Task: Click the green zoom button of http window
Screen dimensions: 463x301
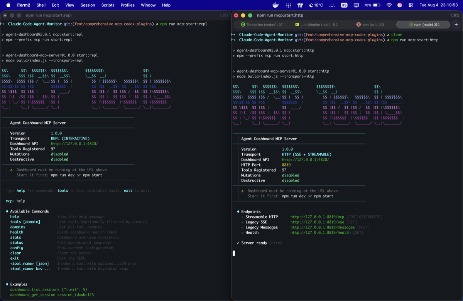Action: (250, 15)
